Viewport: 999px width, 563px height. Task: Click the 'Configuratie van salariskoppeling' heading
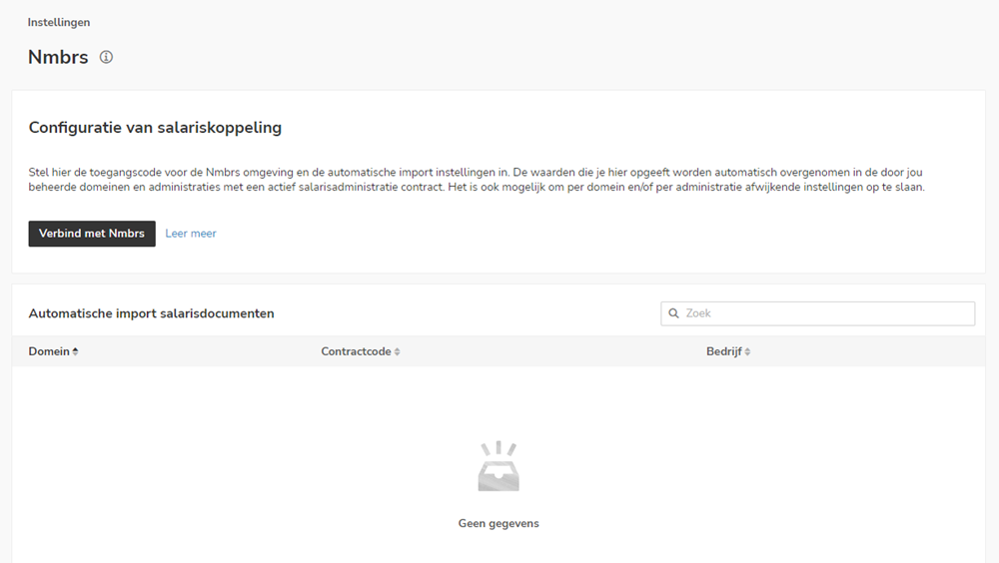(155, 128)
